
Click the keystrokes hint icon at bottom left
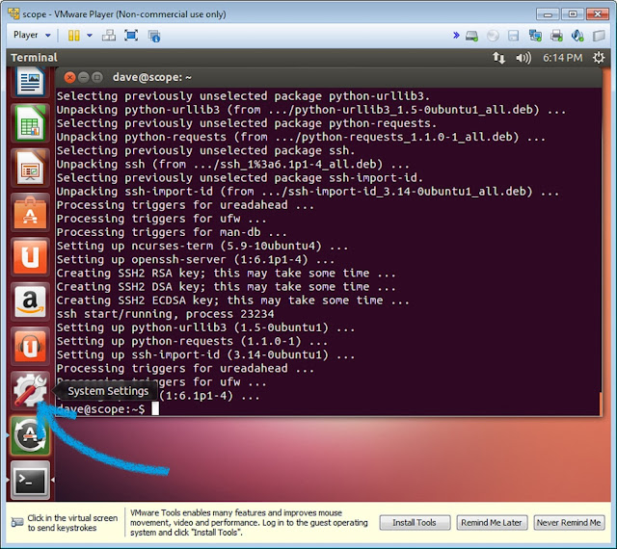[17, 522]
